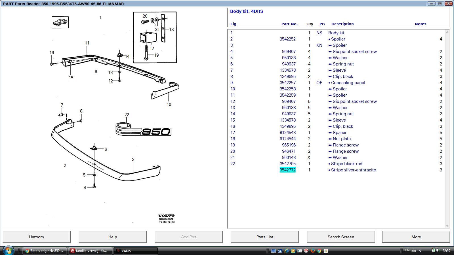
Task: Open Windows Start menu orb
Action: [x=8, y=250]
